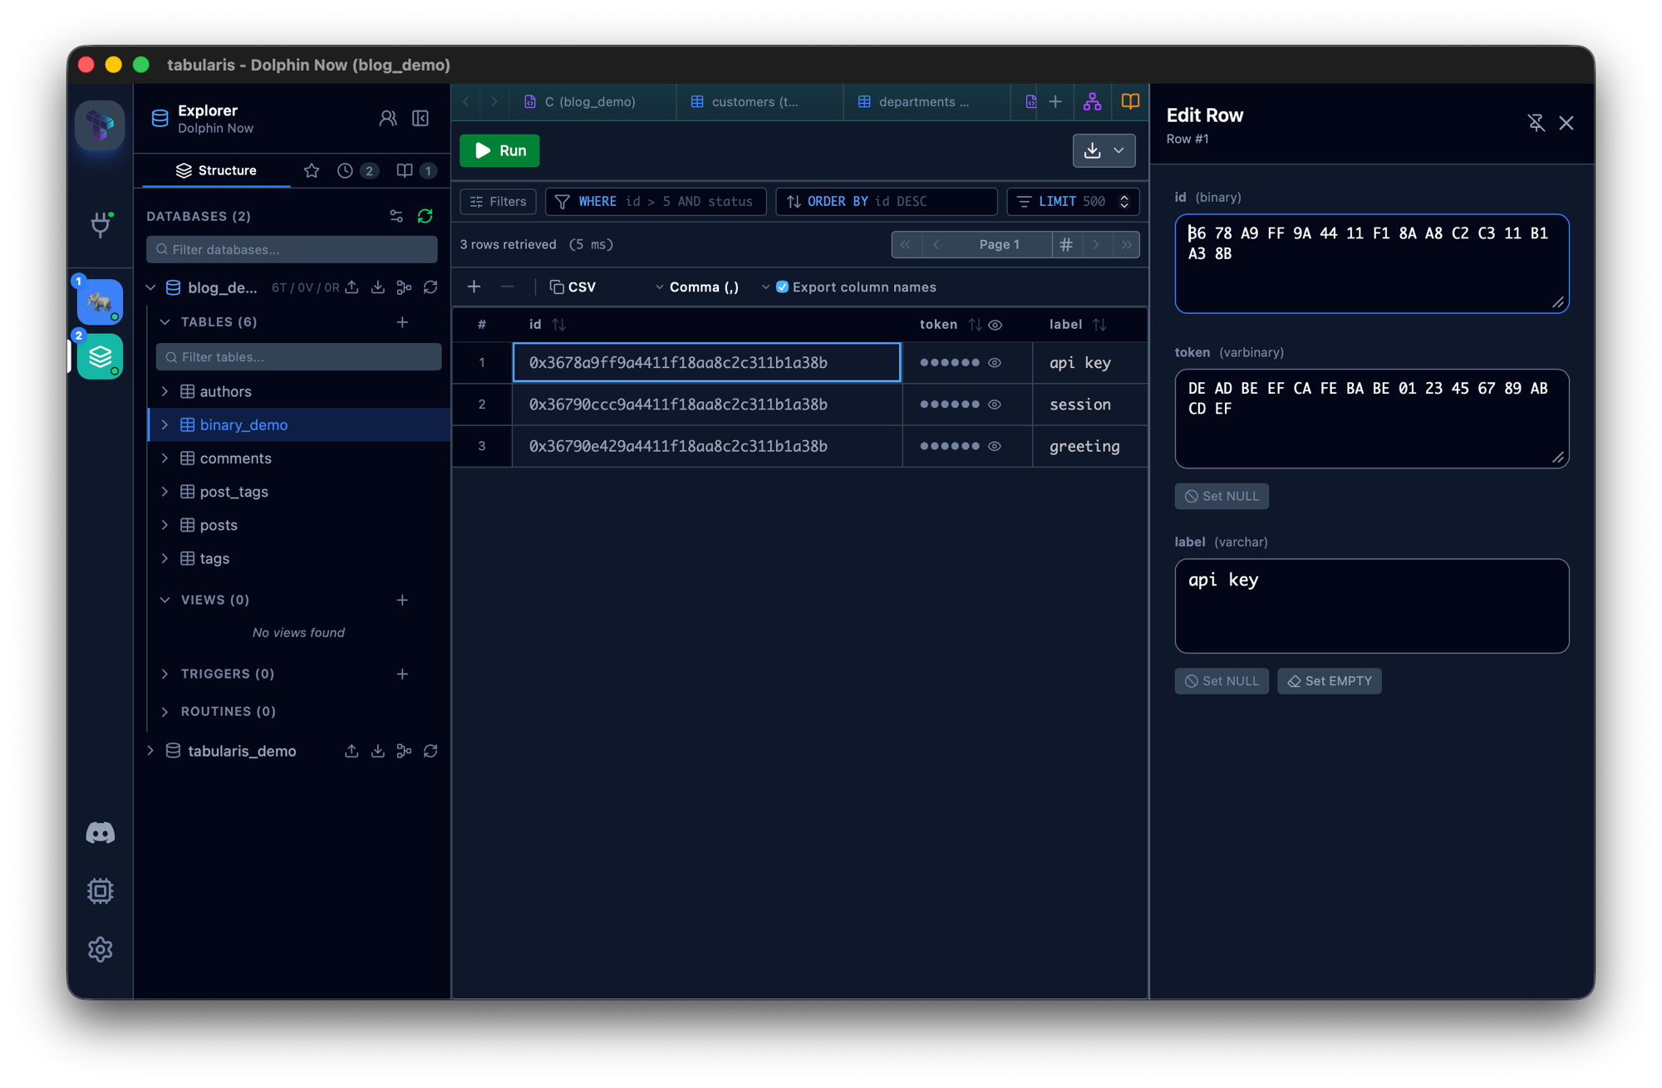This screenshot has width=1662, height=1088.
Task: Select the posts table
Action: pyautogui.click(x=219, y=525)
